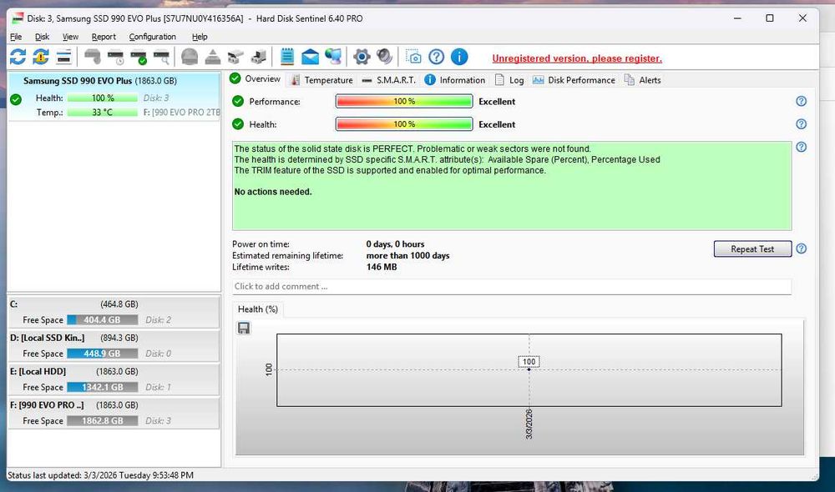Click the 'Click to add comment' field
The image size is (835, 492).
click(512, 286)
